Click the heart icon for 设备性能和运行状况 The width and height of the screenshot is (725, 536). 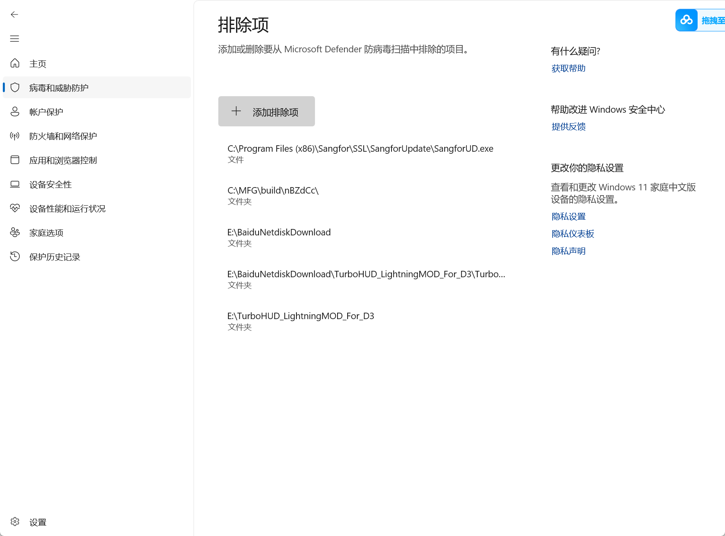pyautogui.click(x=15, y=208)
